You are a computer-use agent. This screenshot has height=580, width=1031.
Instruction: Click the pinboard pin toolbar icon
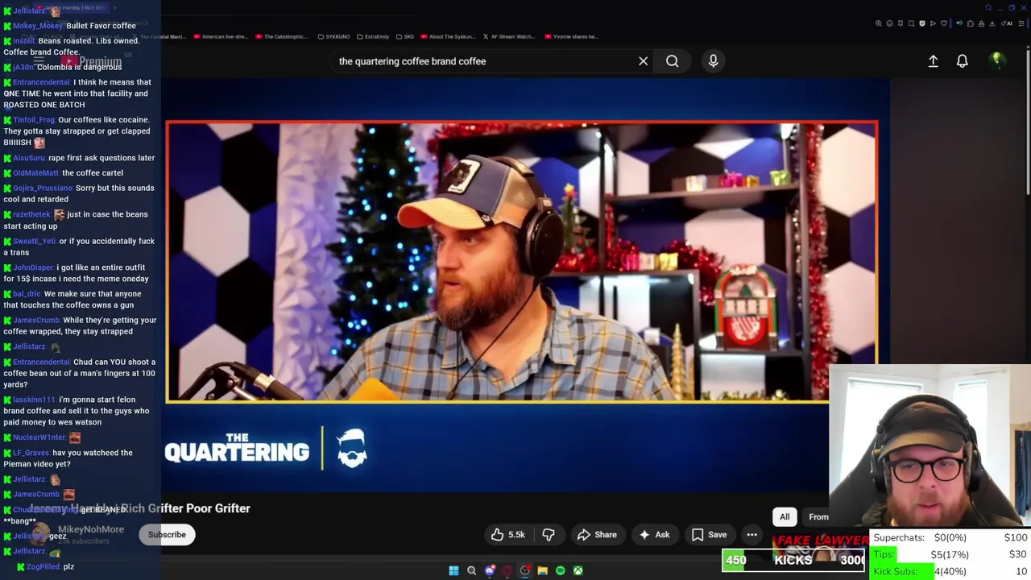pos(901,23)
